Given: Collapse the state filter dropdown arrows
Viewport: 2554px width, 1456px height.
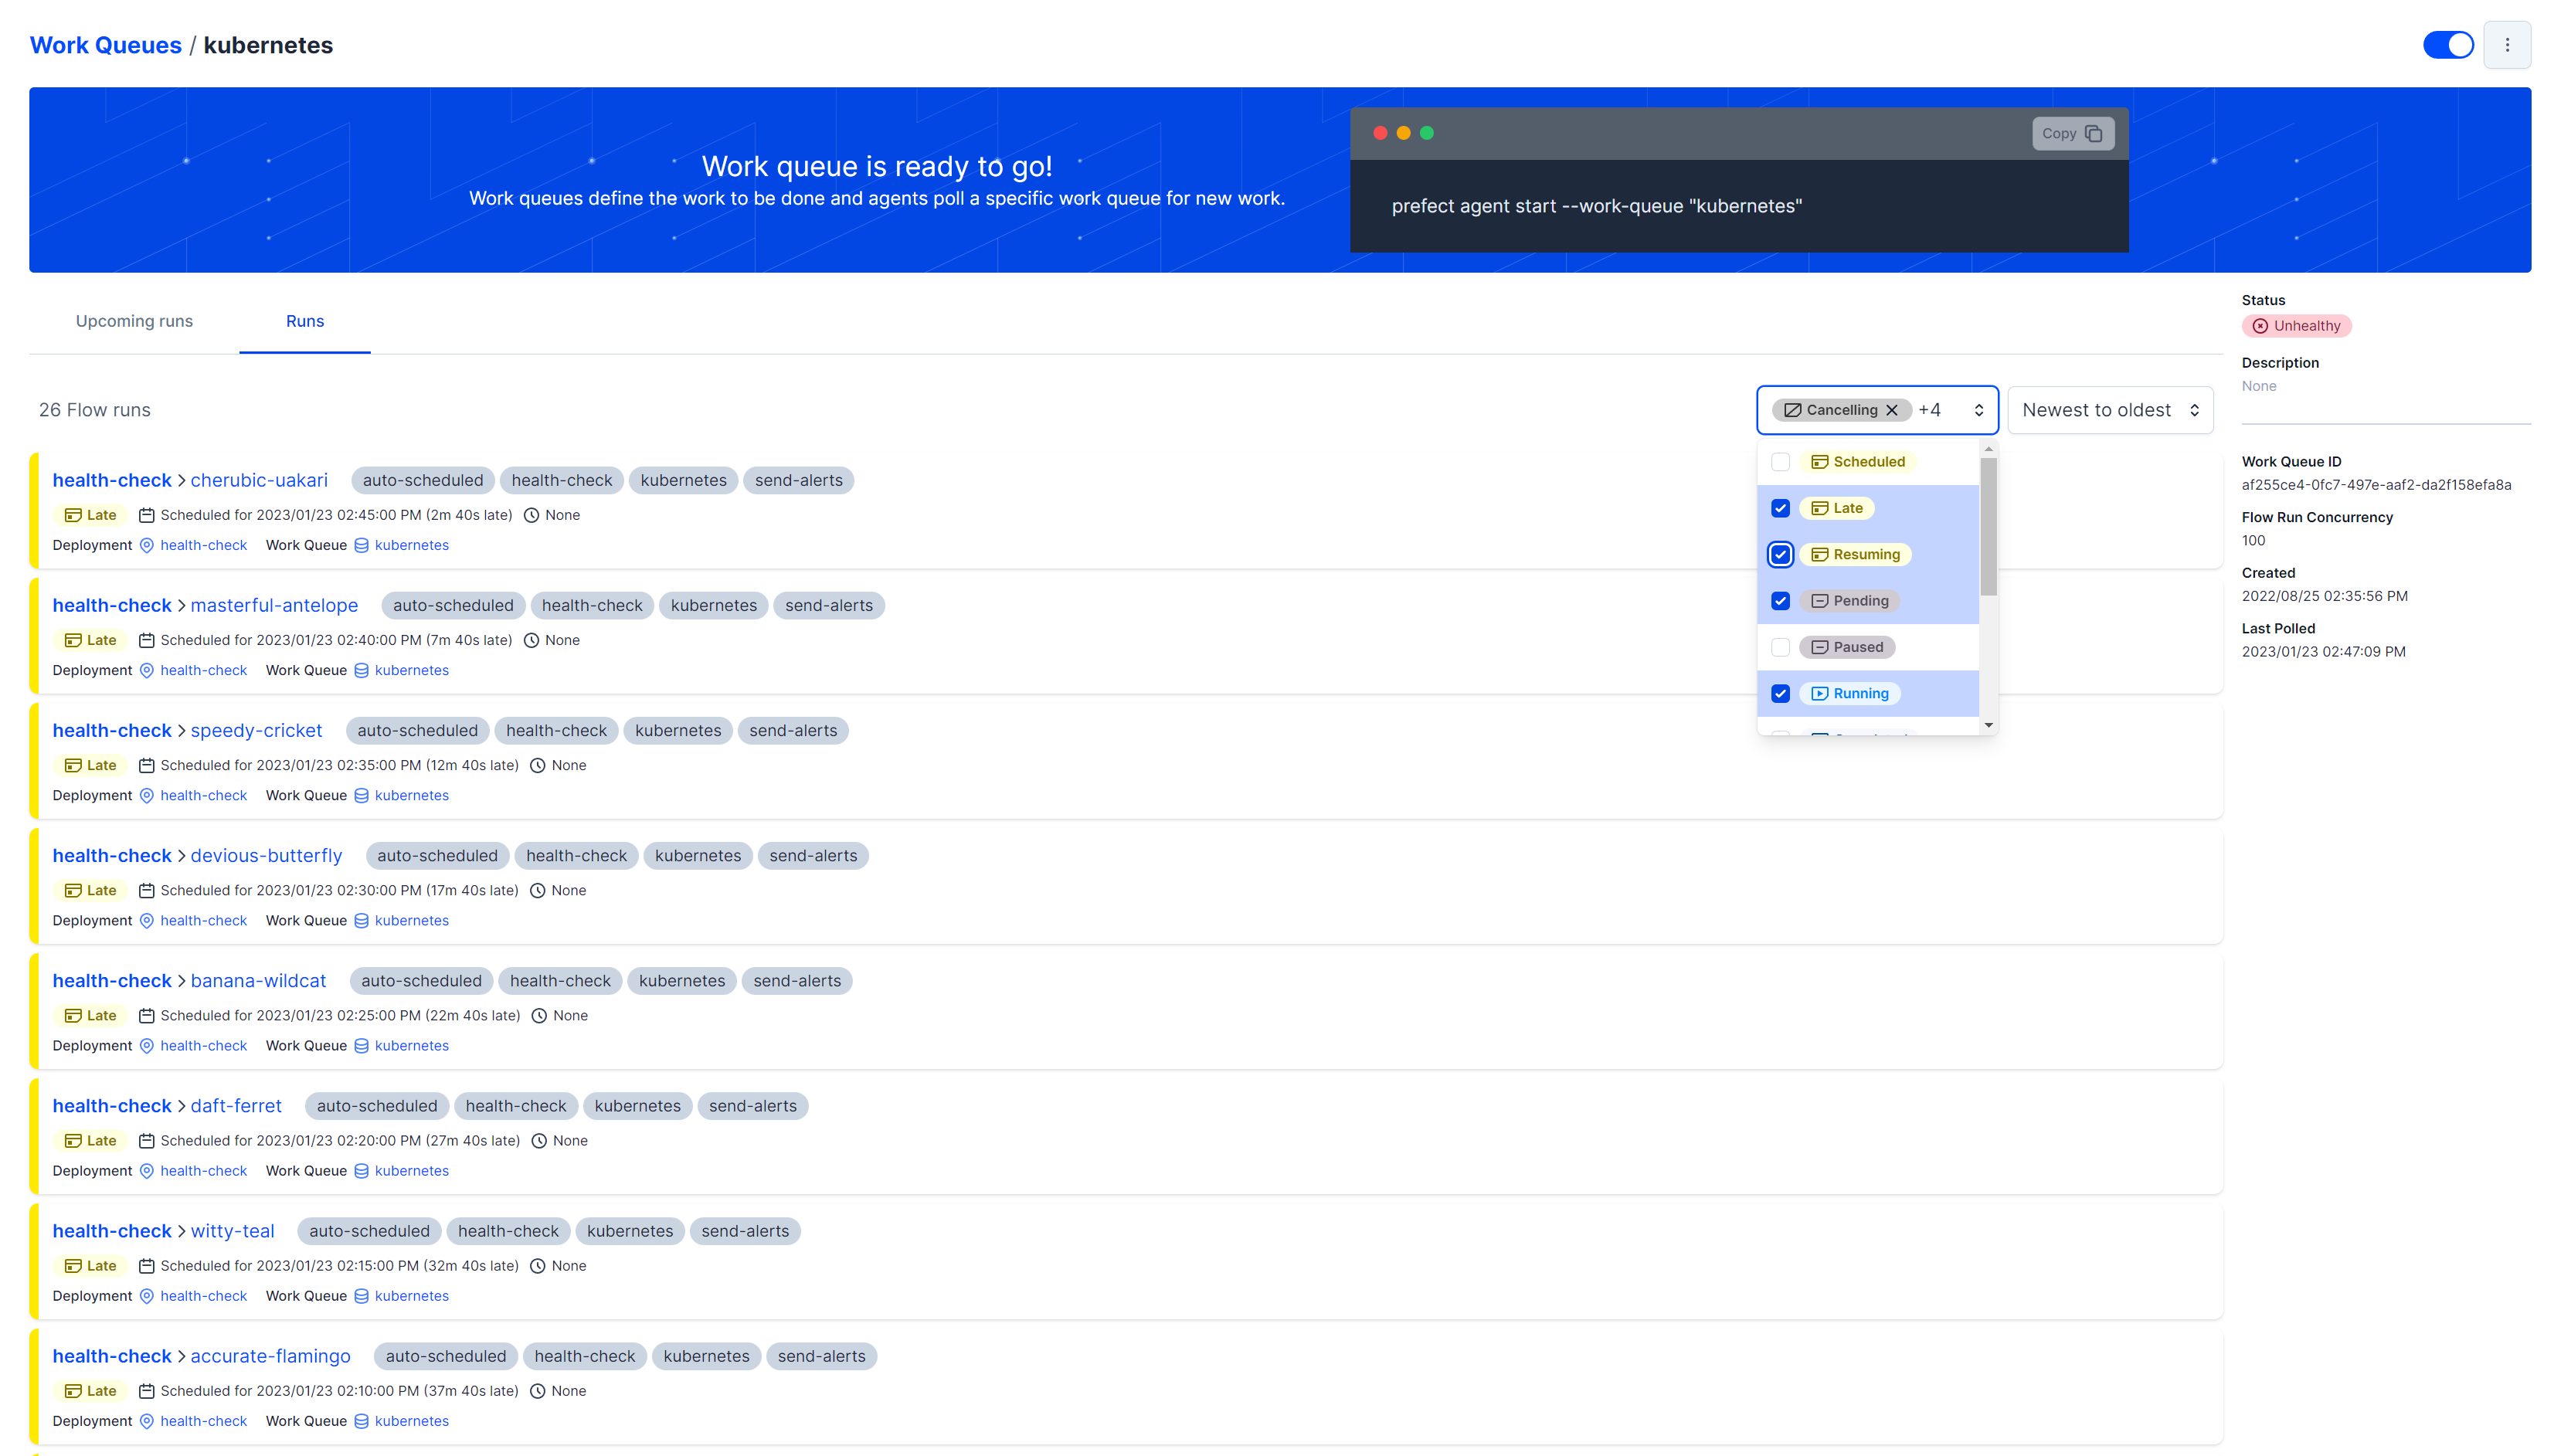Looking at the screenshot, I should coord(1978,410).
